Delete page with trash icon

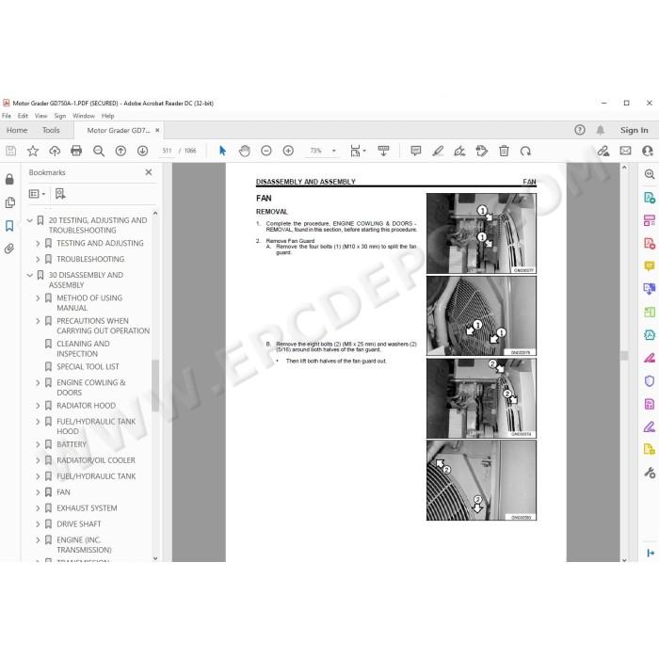[x=504, y=151]
